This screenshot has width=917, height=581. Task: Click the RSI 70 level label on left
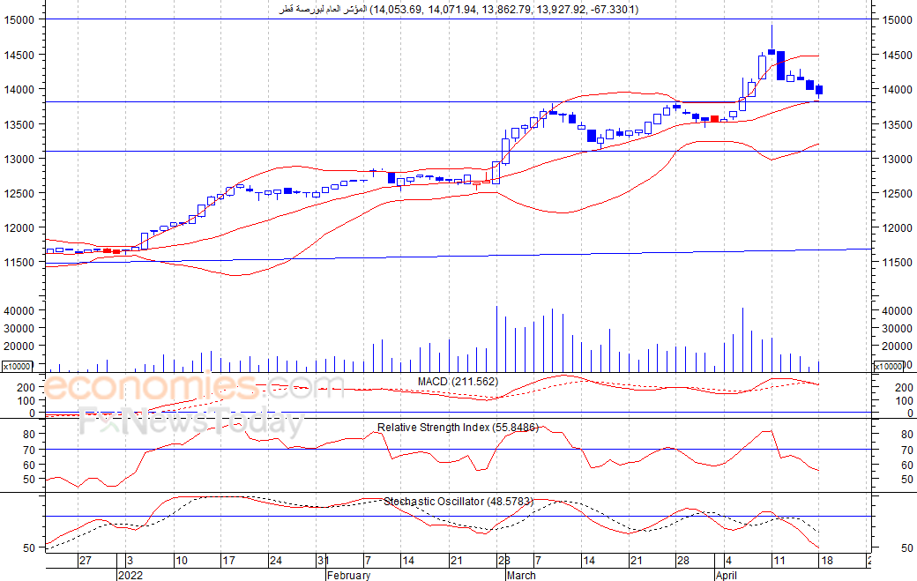pos(29,450)
